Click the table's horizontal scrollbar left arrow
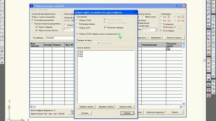Image resolution: width=216 pixels, height=121 pixels. 31,107
